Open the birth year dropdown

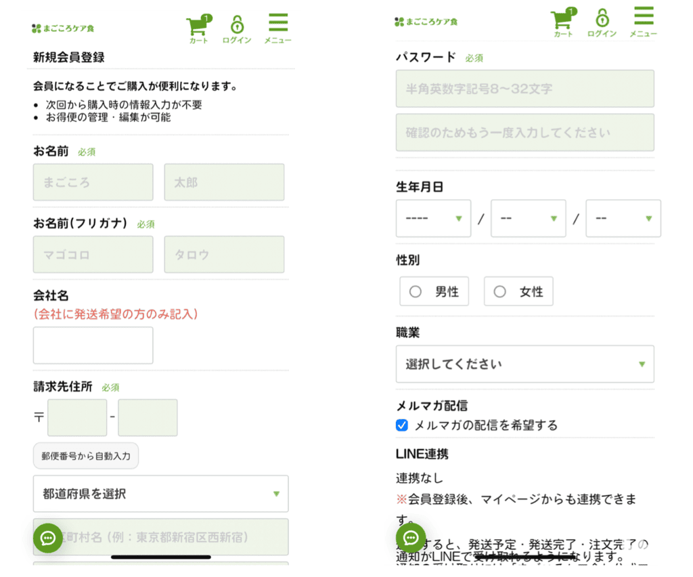[x=433, y=218]
